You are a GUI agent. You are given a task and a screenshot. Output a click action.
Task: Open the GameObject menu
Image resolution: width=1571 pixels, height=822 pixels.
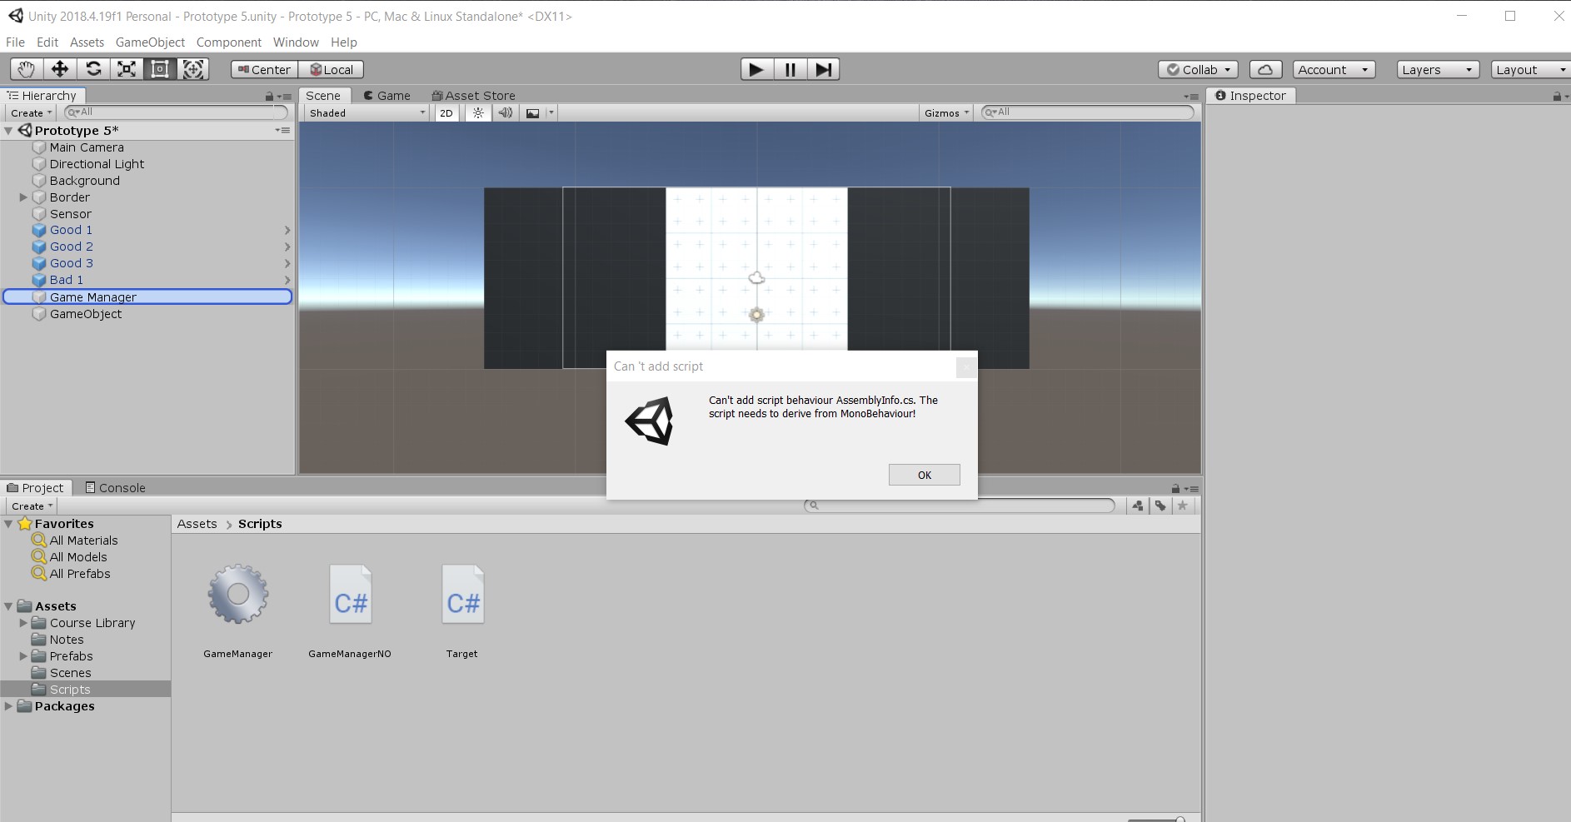point(150,42)
